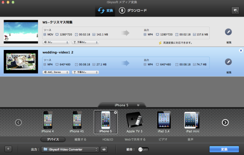
Task: Open the ダウンロード download tab
Action: pyautogui.click(x=133, y=10)
